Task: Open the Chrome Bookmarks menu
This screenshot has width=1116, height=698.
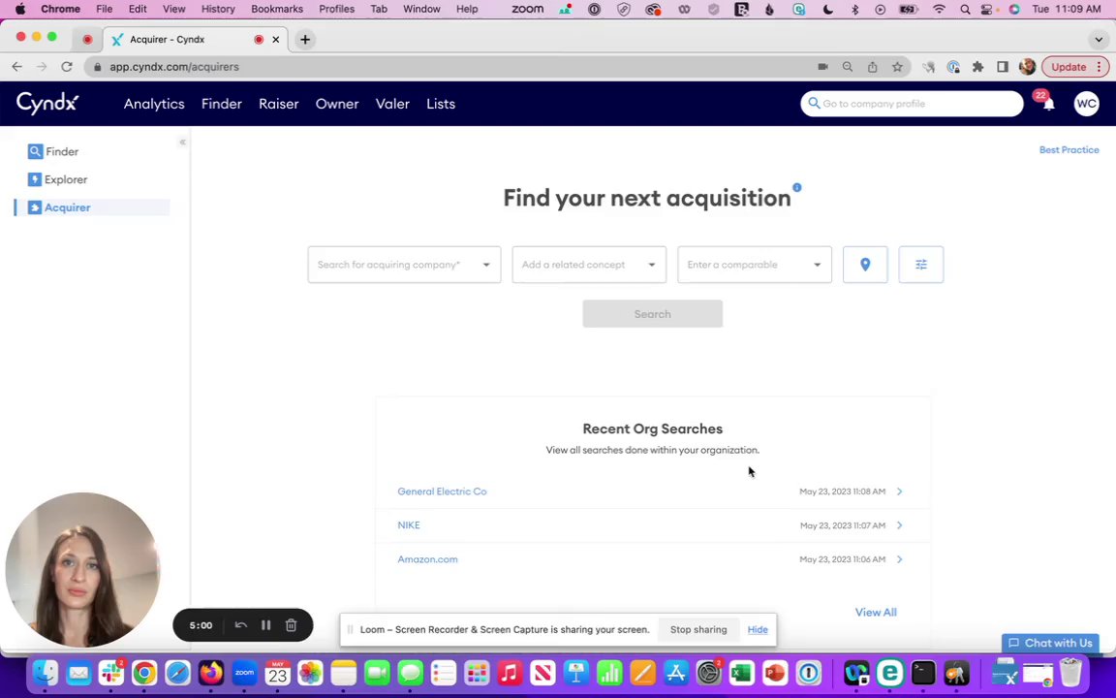Action: coord(277,10)
